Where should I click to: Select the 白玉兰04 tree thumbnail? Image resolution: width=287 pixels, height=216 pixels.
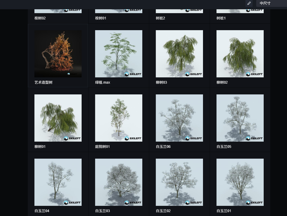click(58, 182)
